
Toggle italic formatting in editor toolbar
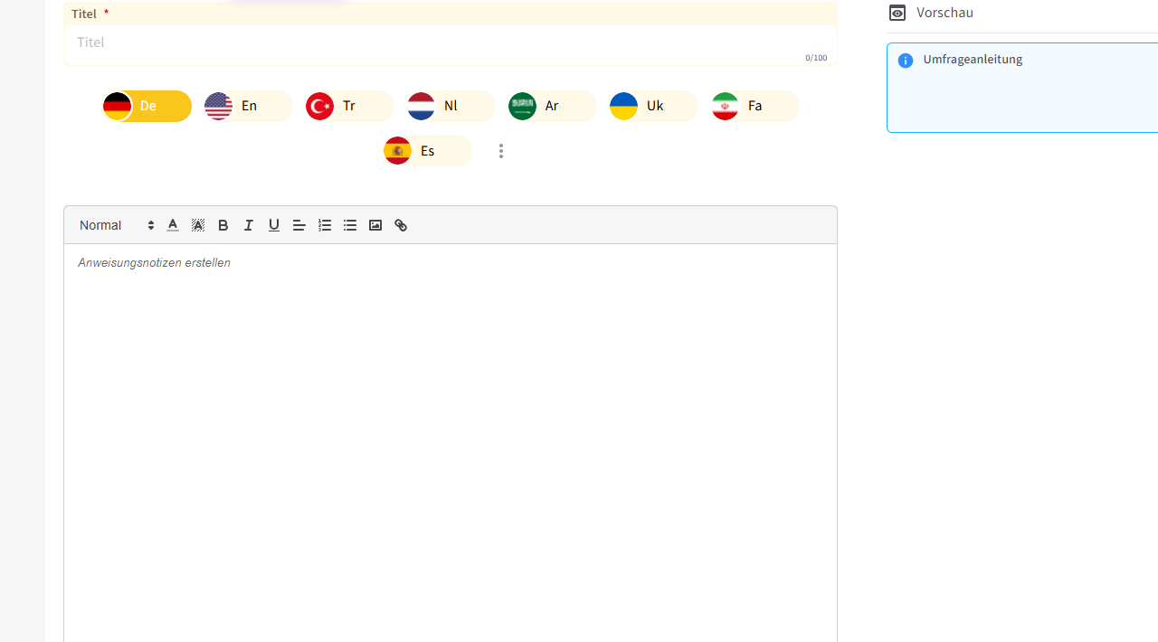249,225
